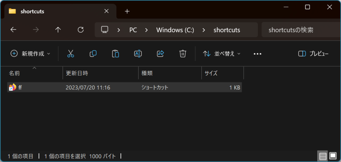Click the Paste clipboard icon

point(115,54)
